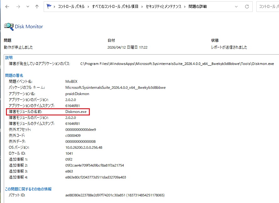
Task: Click アプリケーションのタイムスタンプ: label
Action: [x=32, y=106]
